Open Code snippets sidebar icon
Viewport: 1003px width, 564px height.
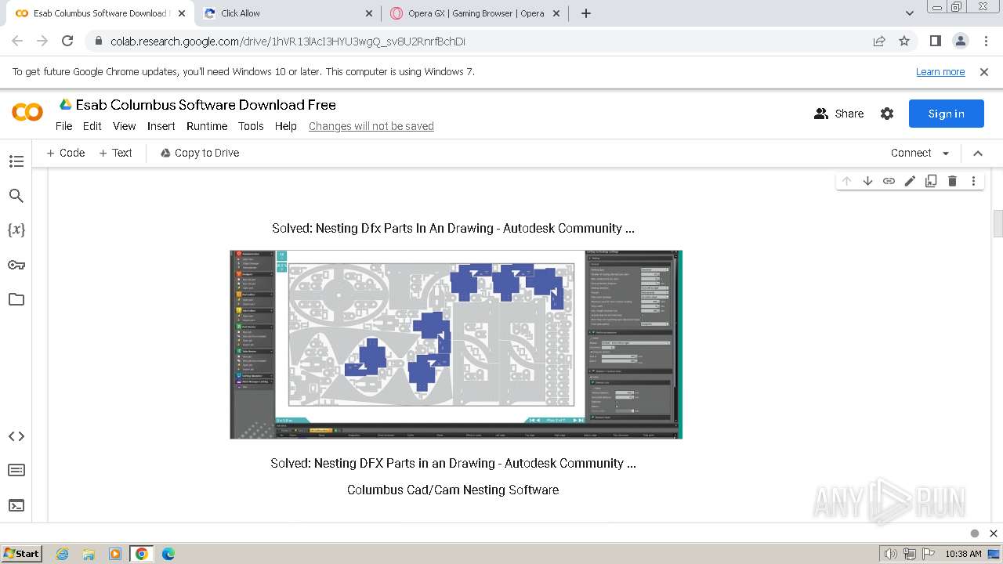16,436
